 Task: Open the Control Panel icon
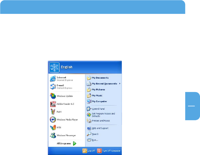[89, 109]
